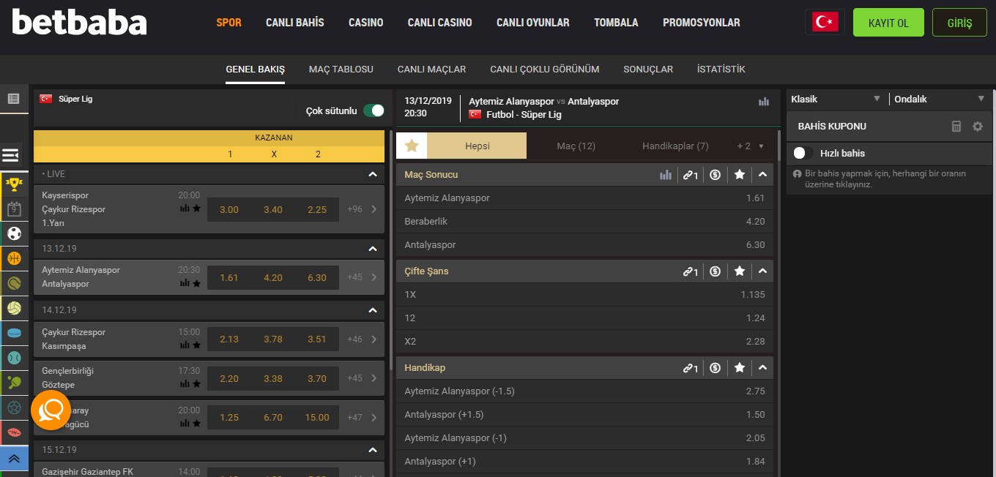Viewport: 996px width, 477px height.
Task: Open the live chat bubble
Action: pos(51,410)
